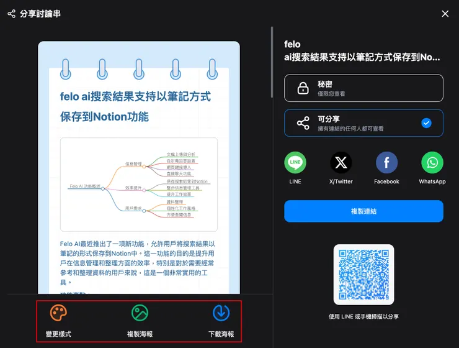Close the share dialog with X
The width and height of the screenshot is (459, 348).
point(445,14)
